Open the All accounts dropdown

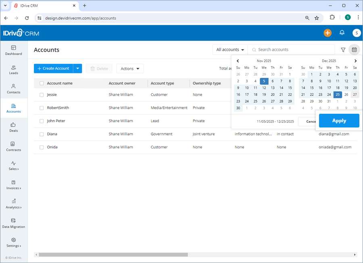[229, 50]
